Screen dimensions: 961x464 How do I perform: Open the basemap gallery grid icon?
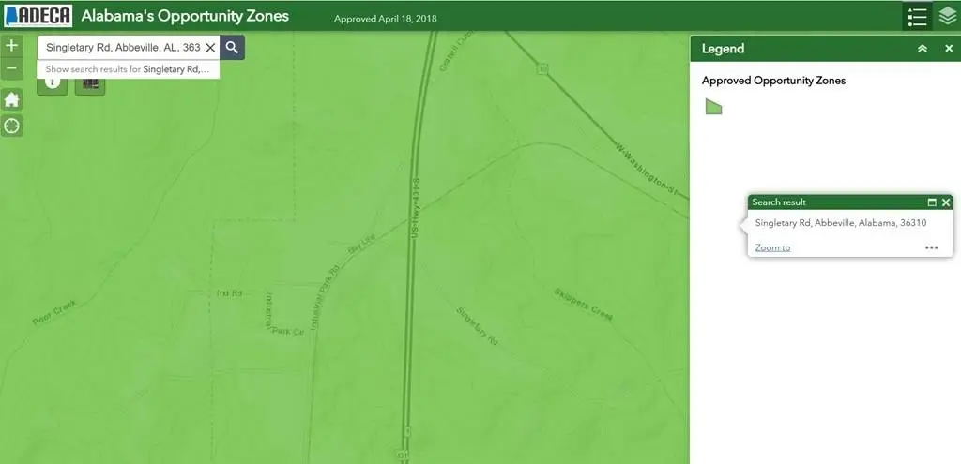pos(90,83)
